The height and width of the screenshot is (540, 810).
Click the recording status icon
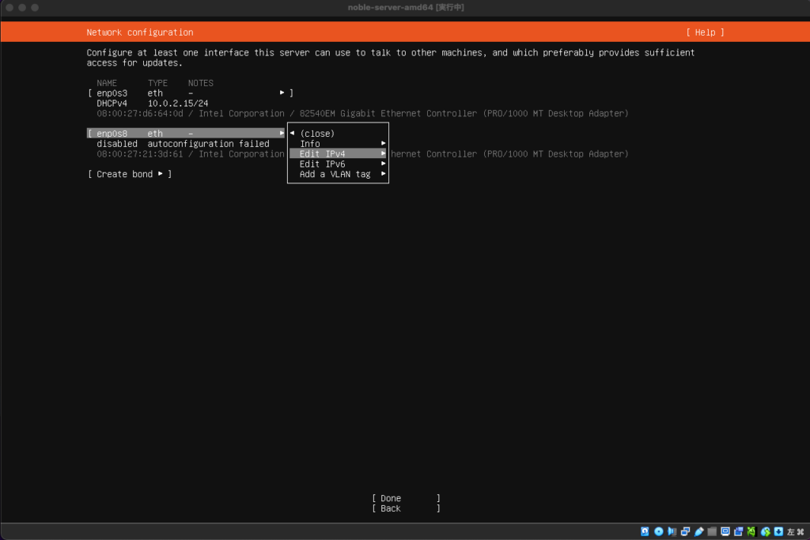pos(739,531)
